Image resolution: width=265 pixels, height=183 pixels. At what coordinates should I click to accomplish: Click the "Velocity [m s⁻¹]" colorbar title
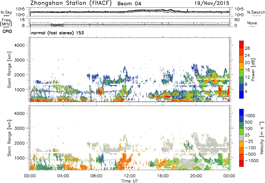262,138
